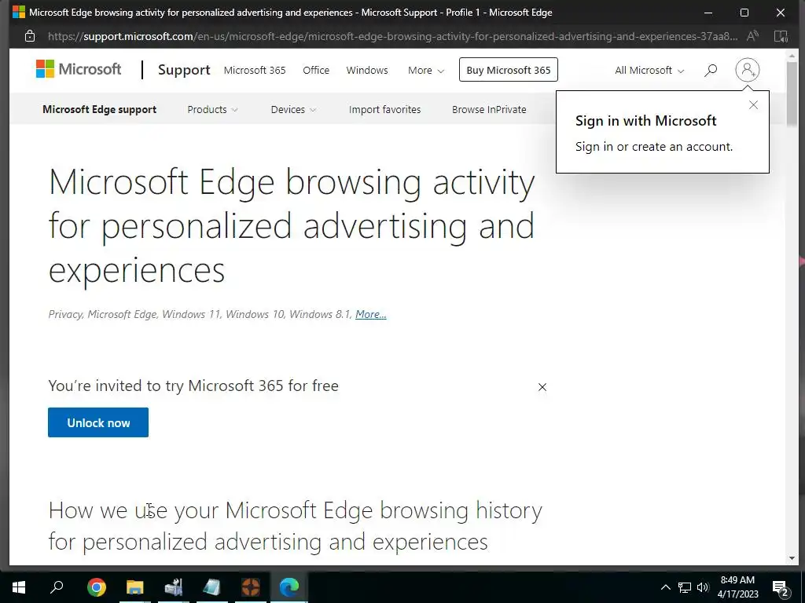This screenshot has width=805, height=603.
Task: Open the taskbar notepad-like app icon
Action: [212, 587]
